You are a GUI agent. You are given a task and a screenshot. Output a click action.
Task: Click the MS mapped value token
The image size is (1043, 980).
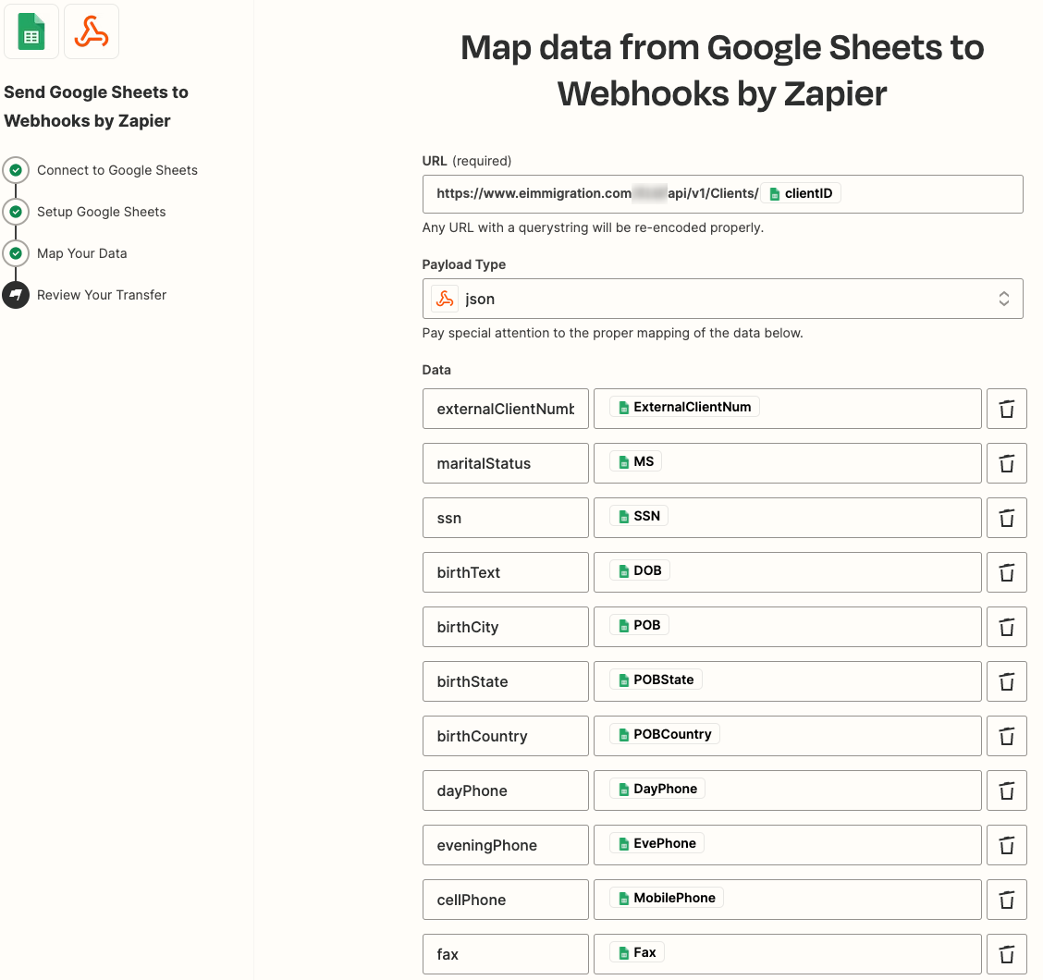[636, 461]
